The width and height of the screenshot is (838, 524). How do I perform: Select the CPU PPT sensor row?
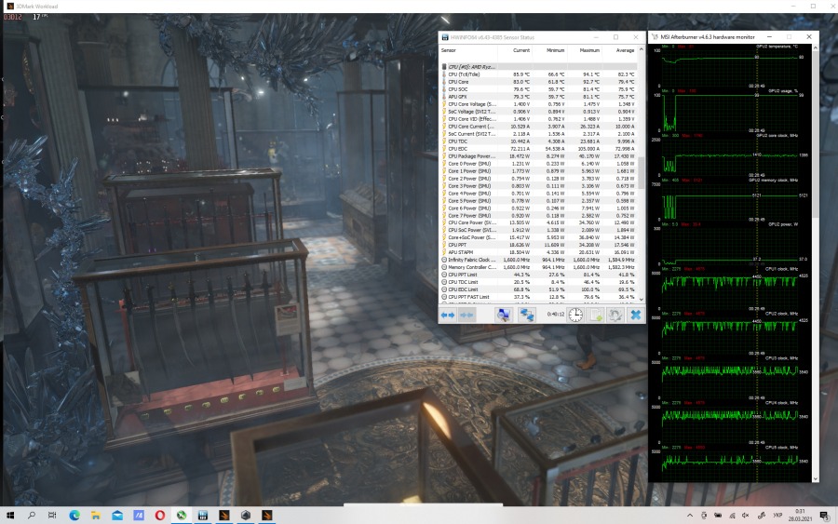(538, 245)
